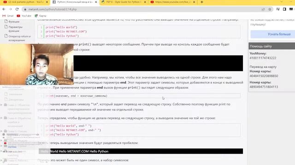Click the Gmail envelope icon in bookmarks bar
Image resolution: width=295 pixels, height=165 pixels.
pyautogui.click(x=4, y=16)
